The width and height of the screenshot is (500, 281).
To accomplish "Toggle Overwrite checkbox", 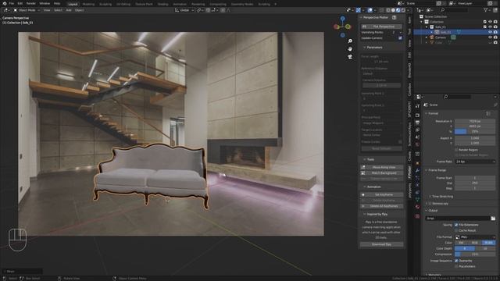I will pos(456,261).
